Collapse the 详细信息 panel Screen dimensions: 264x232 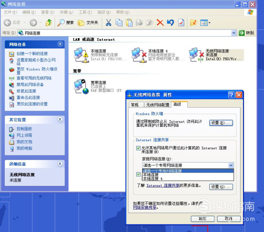tap(60, 164)
